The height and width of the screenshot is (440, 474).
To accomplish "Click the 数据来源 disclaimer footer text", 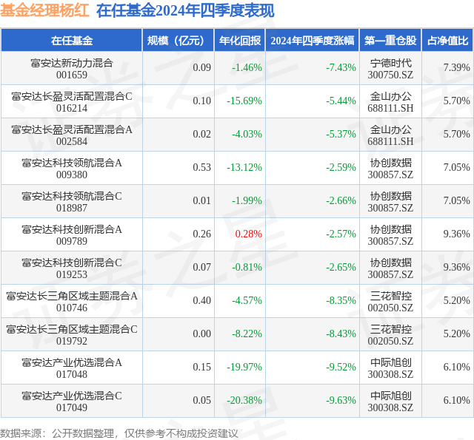I will pyautogui.click(x=118, y=433).
